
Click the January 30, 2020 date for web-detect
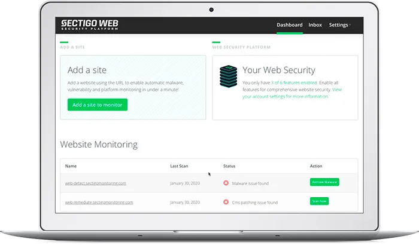[x=185, y=183]
